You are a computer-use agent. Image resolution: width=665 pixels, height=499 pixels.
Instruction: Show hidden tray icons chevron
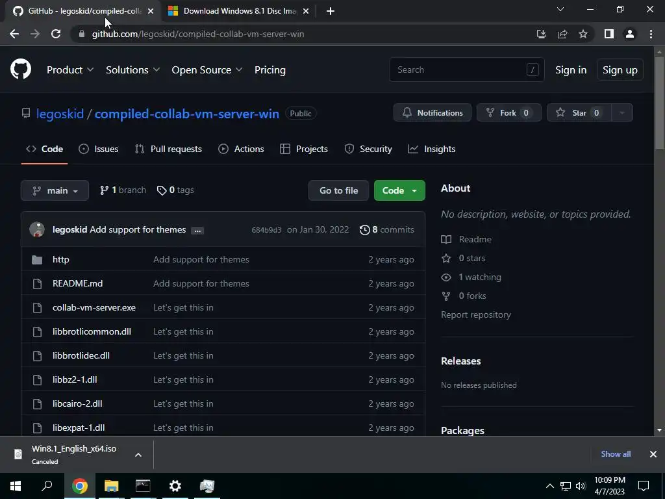point(549,486)
